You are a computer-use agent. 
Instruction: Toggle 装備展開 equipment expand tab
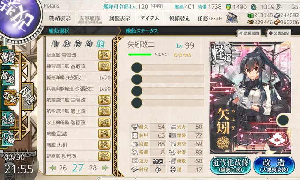coord(249,33)
